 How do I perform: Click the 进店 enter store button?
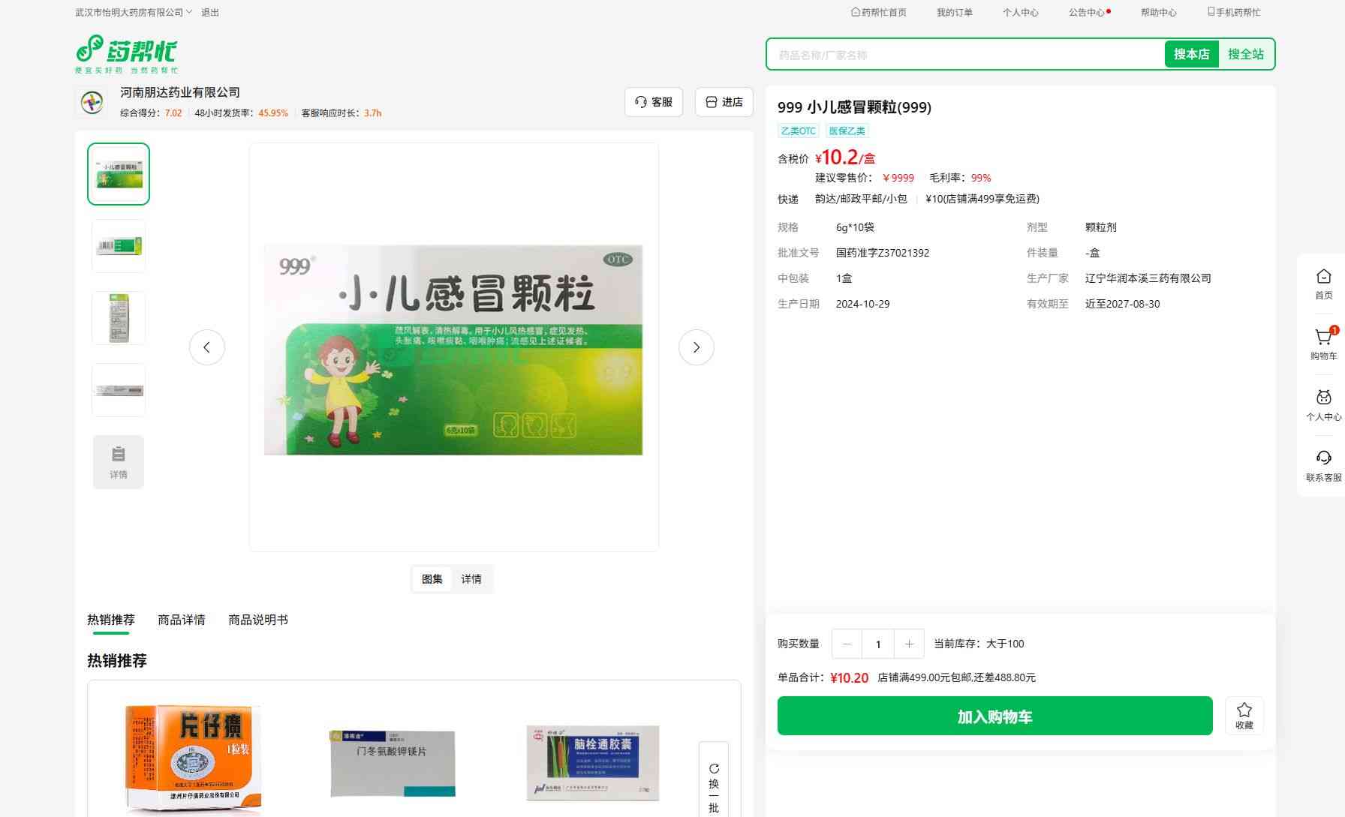(x=724, y=102)
